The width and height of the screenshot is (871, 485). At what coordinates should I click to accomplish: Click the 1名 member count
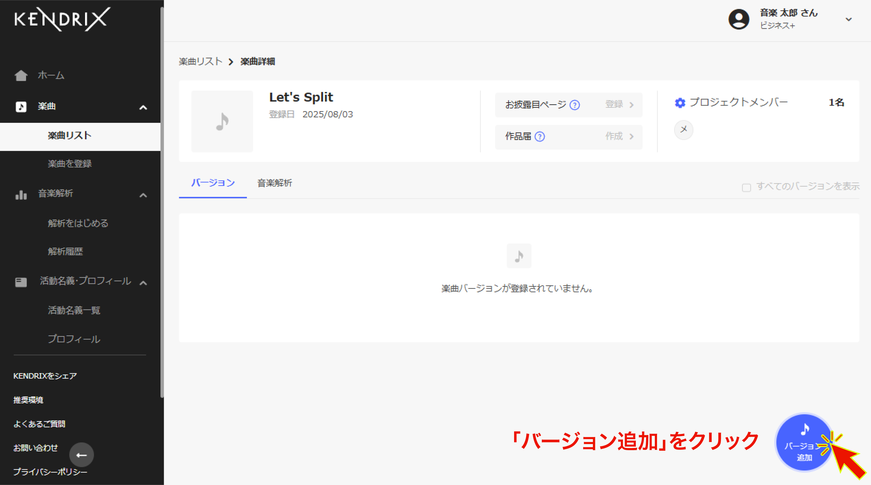pos(836,103)
